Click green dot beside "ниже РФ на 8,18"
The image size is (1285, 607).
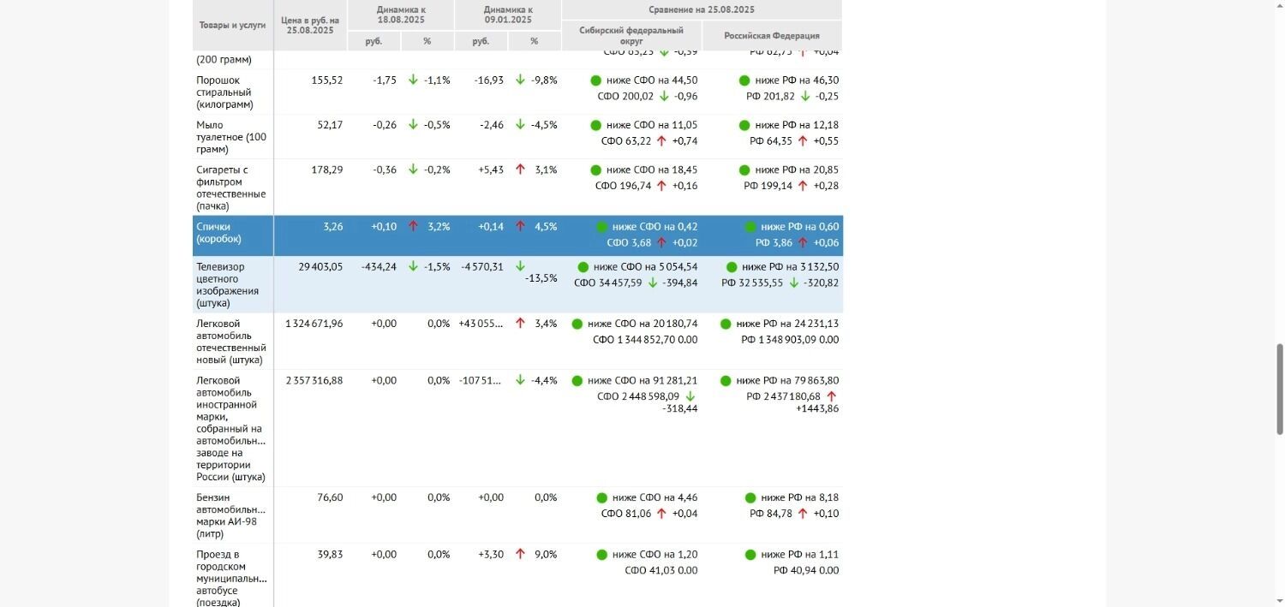tap(750, 498)
